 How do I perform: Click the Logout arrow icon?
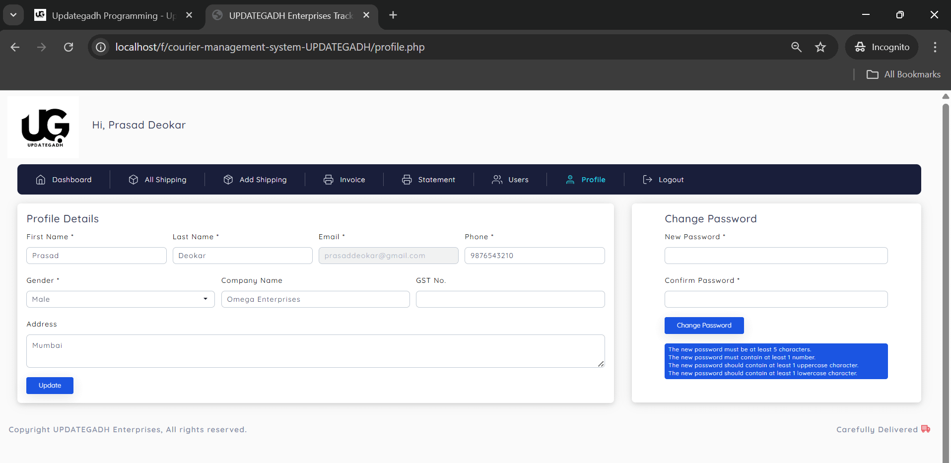tap(647, 180)
